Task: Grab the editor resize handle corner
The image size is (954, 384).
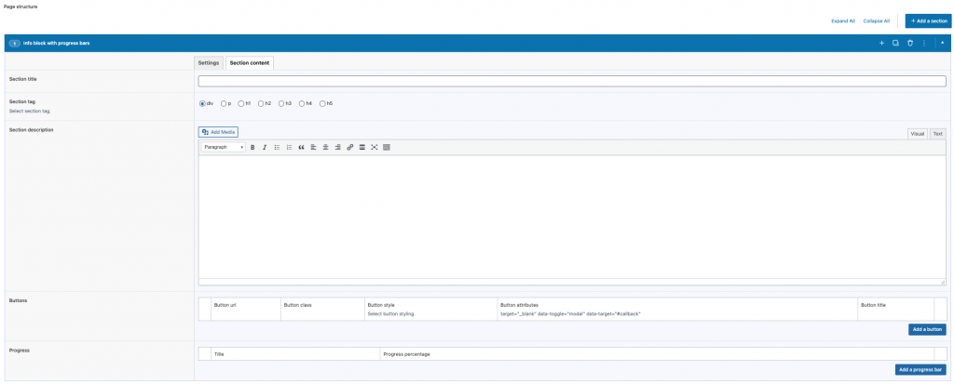Action: [x=943, y=283]
